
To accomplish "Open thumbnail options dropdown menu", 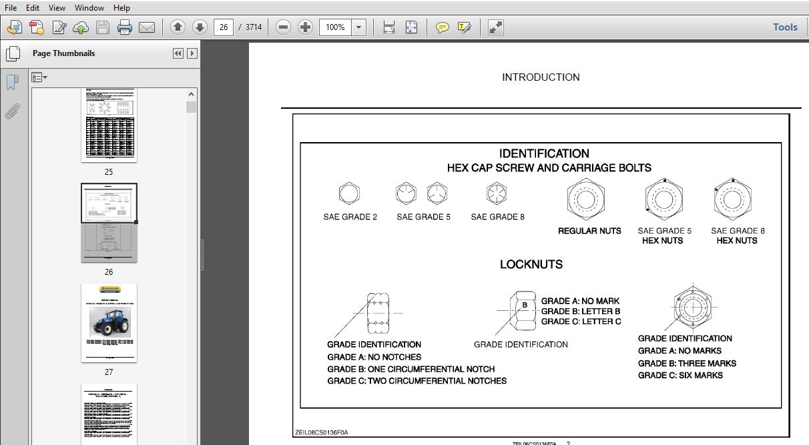I will tap(39, 77).
